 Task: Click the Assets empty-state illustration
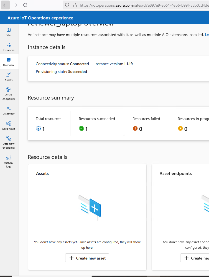pyautogui.click(x=90, y=208)
